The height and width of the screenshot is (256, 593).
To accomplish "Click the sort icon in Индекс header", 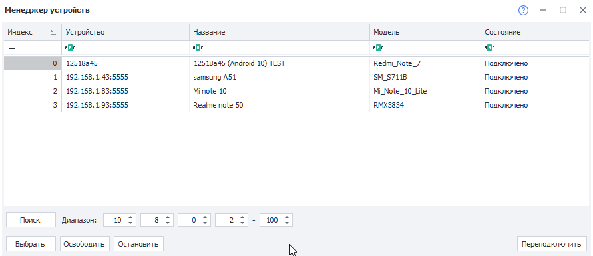I will (53, 33).
